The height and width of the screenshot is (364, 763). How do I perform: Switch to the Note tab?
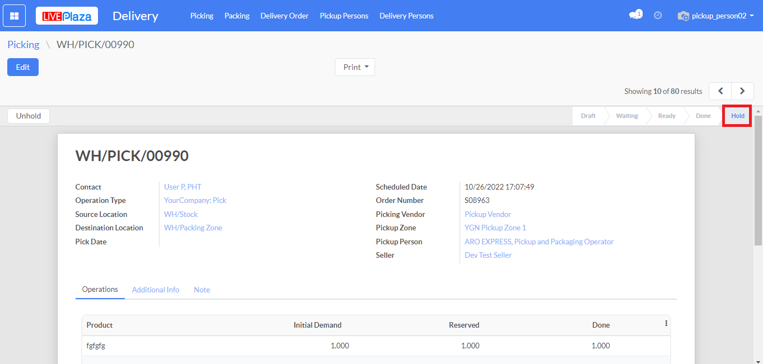(x=202, y=290)
